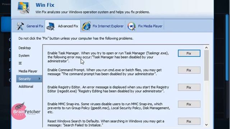The image size is (230, 129).
Task: Select Additional category in sidebar
Action: [x=26, y=87]
